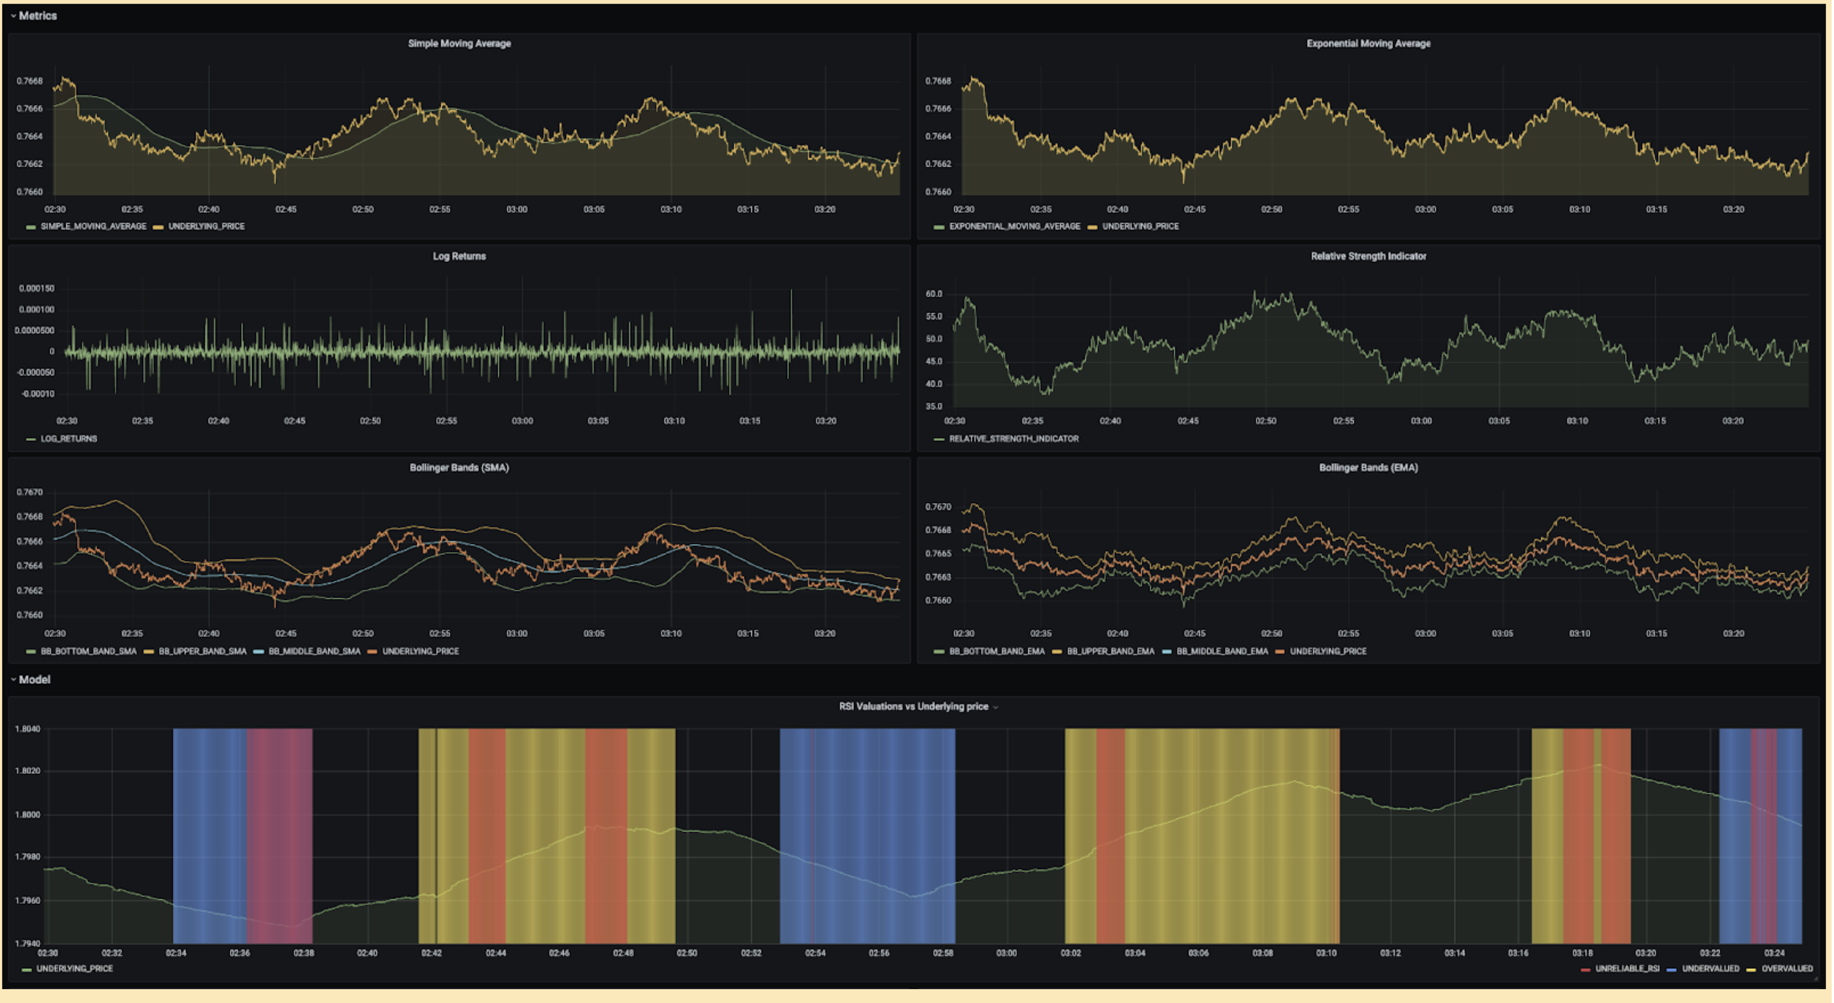Click BB_BOTTOM_BAND_SMA green legend color icon
The width and height of the screenshot is (1834, 1003).
click(31, 652)
